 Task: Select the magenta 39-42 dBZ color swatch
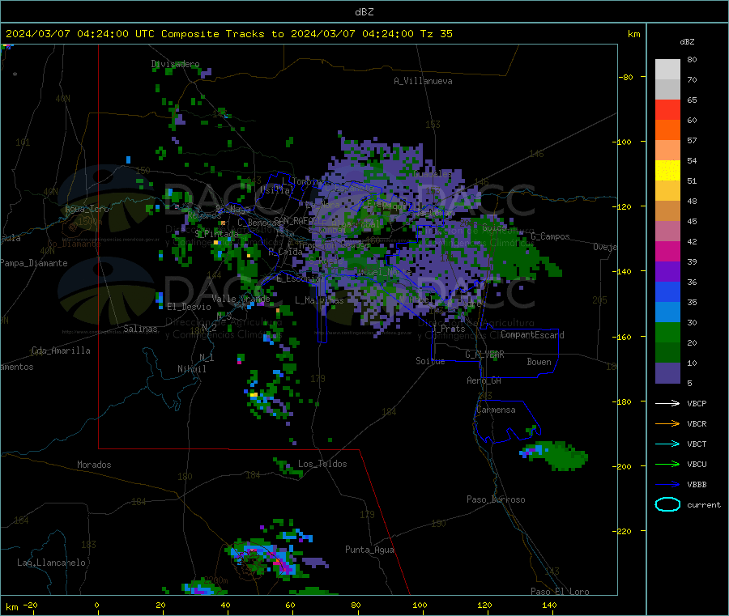click(667, 251)
